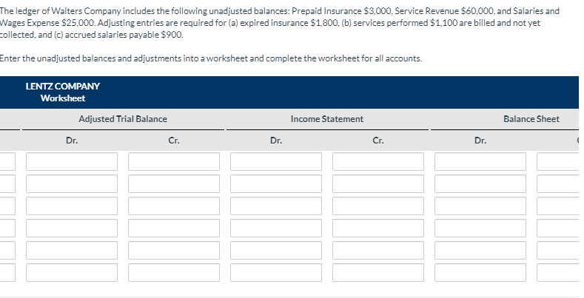Click last-row Income Statement Cr. field
This screenshot has width=584, height=298.
coord(378,272)
